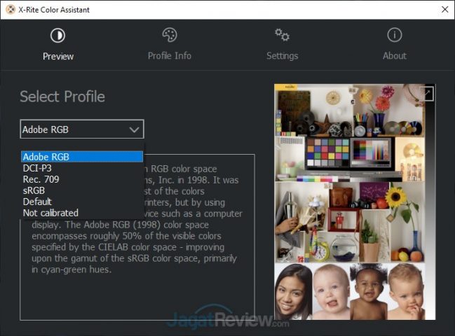Open the Profile Info tab label
455x336 pixels.
pos(170,56)
